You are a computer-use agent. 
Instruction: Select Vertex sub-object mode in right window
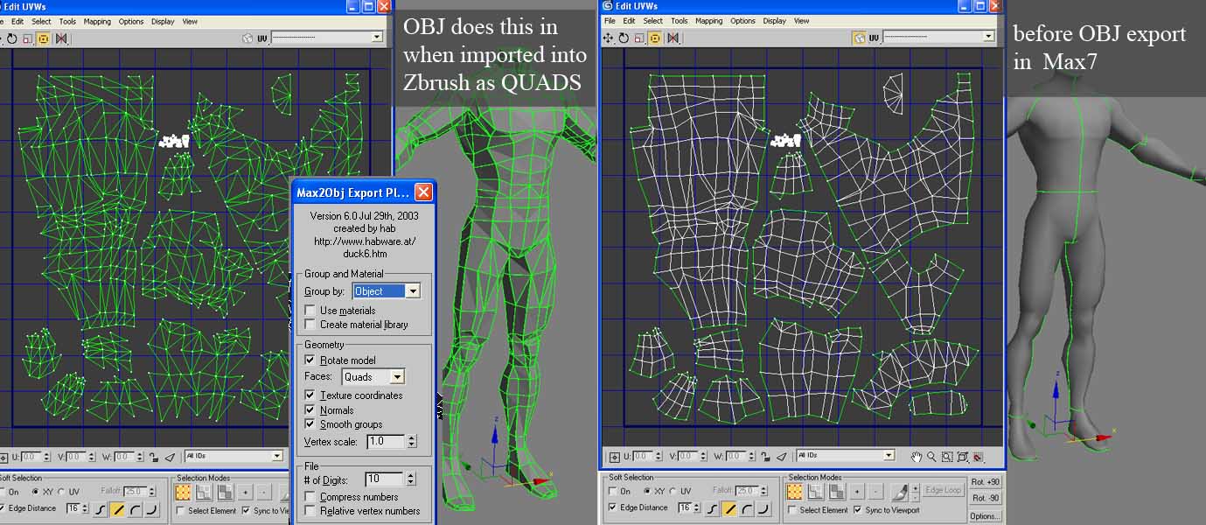click(x=796, y=492)
